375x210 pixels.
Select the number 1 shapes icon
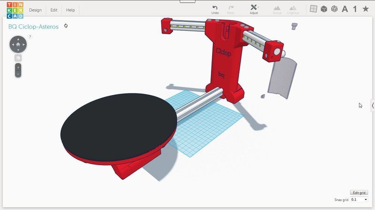(355, 9)
